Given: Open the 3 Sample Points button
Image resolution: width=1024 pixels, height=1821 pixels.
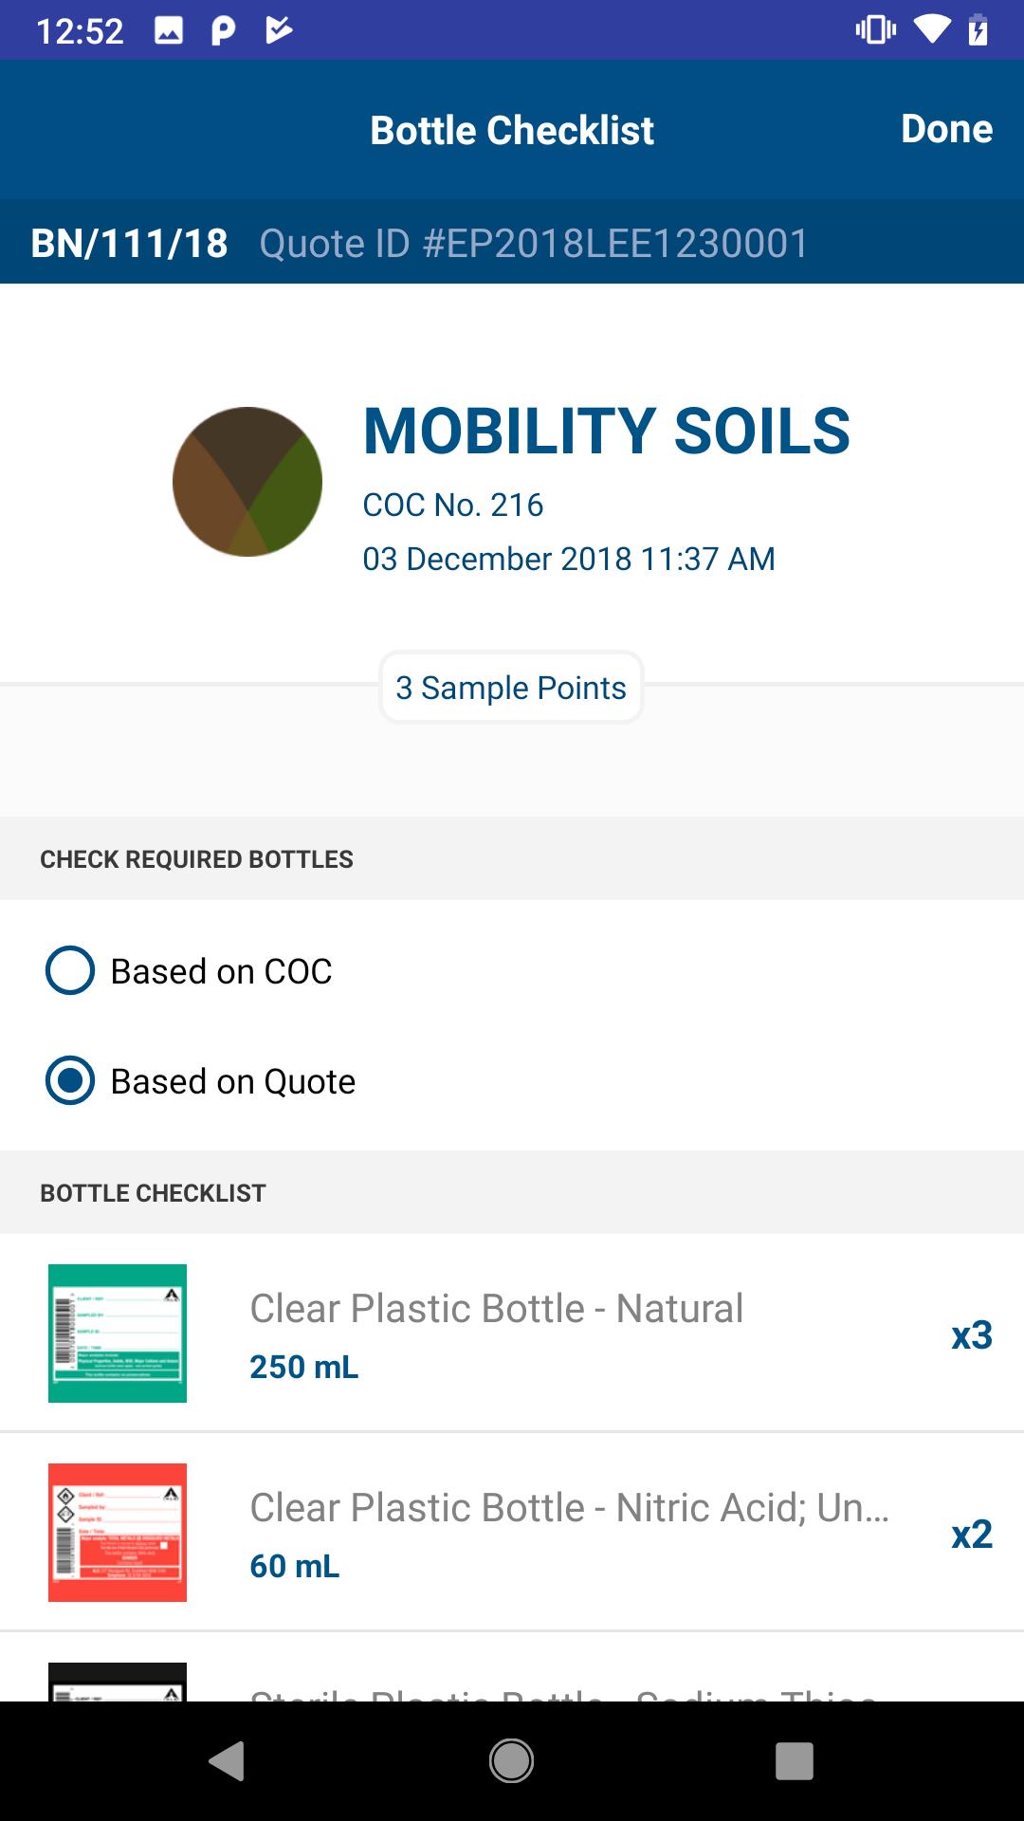Looking at the screenshot, I should pos(511,688).
